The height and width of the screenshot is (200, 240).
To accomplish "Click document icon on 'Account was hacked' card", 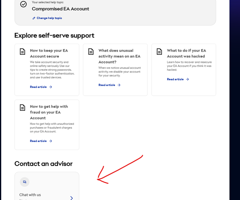I will point(160,51).
